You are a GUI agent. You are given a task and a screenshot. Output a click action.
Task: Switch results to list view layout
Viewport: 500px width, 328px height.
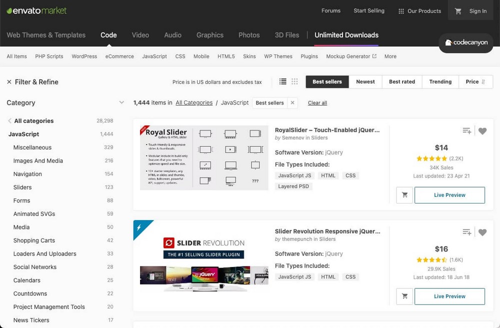pos(282,81)
